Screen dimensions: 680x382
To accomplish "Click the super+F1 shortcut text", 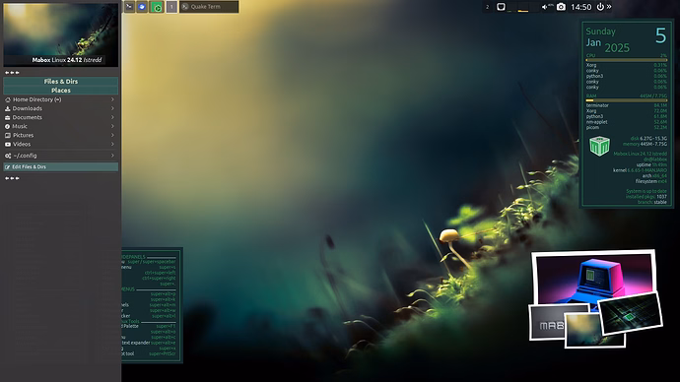I will pyautogui.click(x=166, y=326).
